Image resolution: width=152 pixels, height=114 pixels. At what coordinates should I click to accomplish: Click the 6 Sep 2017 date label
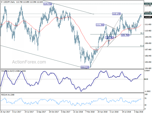(x=41, y=112)
